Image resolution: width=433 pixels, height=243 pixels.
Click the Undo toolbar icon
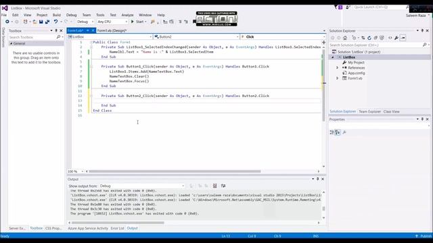[55, 22]
